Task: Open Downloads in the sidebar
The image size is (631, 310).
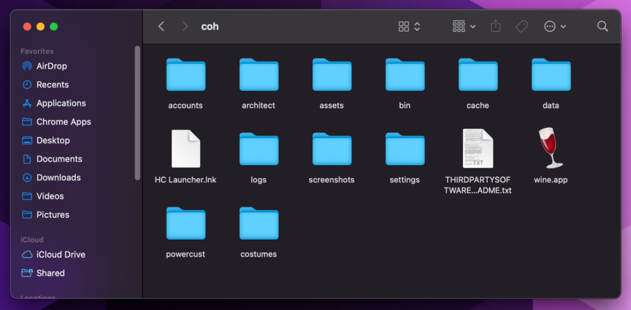Action: 58,178
